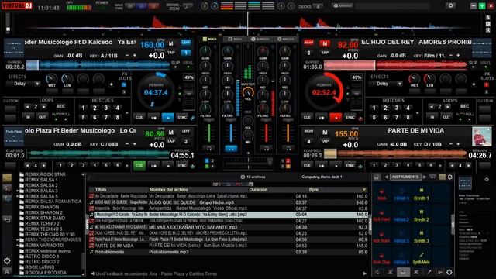The width and height of the screenshot is (496, 279).
Task: Go to next sampler bank after INSTRUMENTS
Action: point(425,177)
